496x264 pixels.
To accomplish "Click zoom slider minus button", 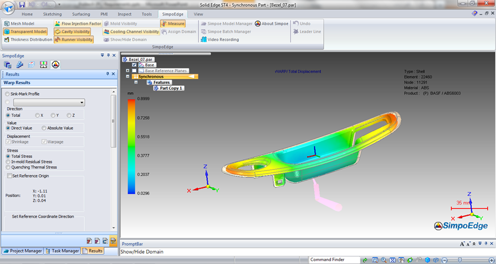I will (444, 260).
